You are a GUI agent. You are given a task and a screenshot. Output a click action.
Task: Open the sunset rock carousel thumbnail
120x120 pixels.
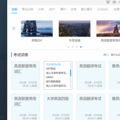point(108,29)
